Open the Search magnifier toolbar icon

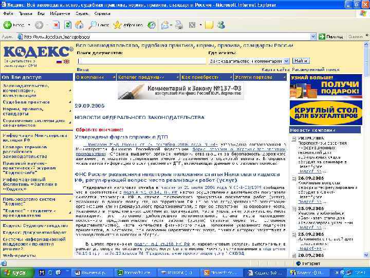tap(92, 25)
